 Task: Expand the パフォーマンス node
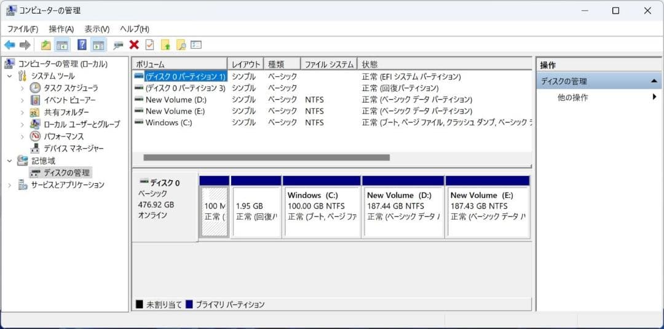[x=23, y=137]
